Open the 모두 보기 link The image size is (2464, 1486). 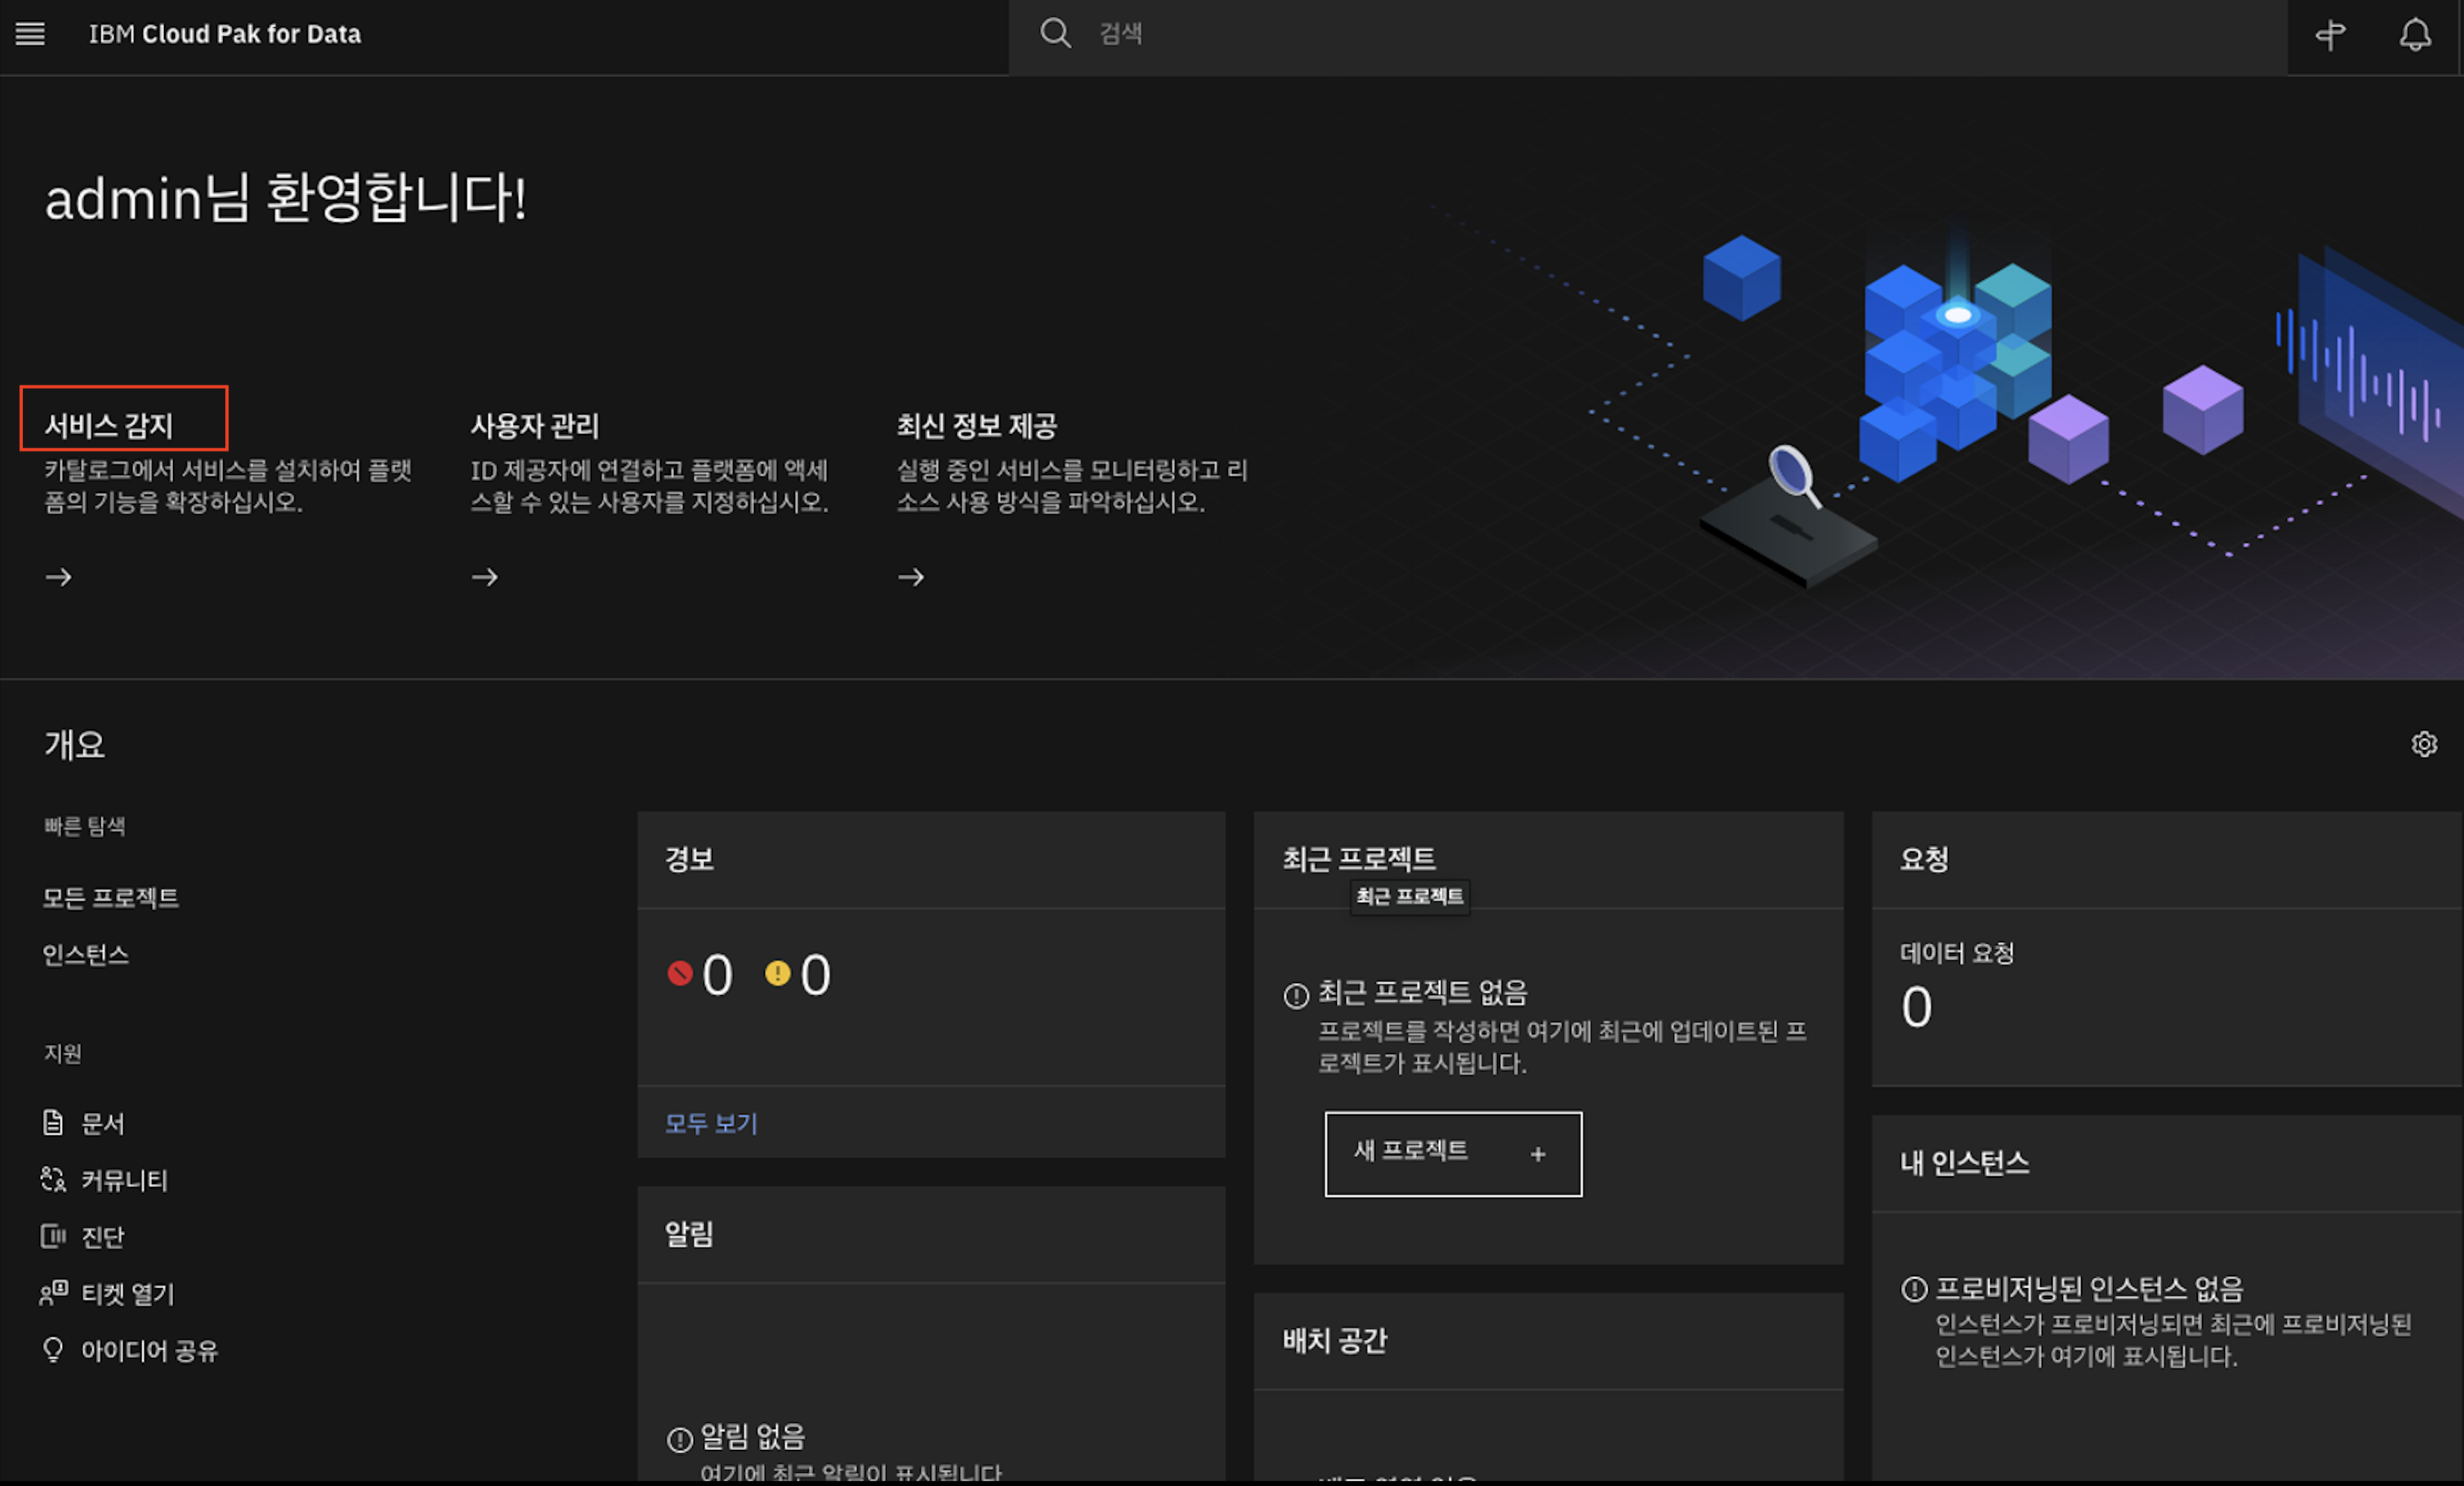click(x=711, y=1124)
